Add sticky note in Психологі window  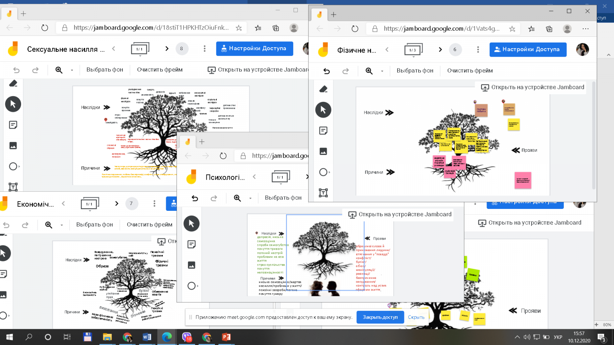(x=191, y=244)
